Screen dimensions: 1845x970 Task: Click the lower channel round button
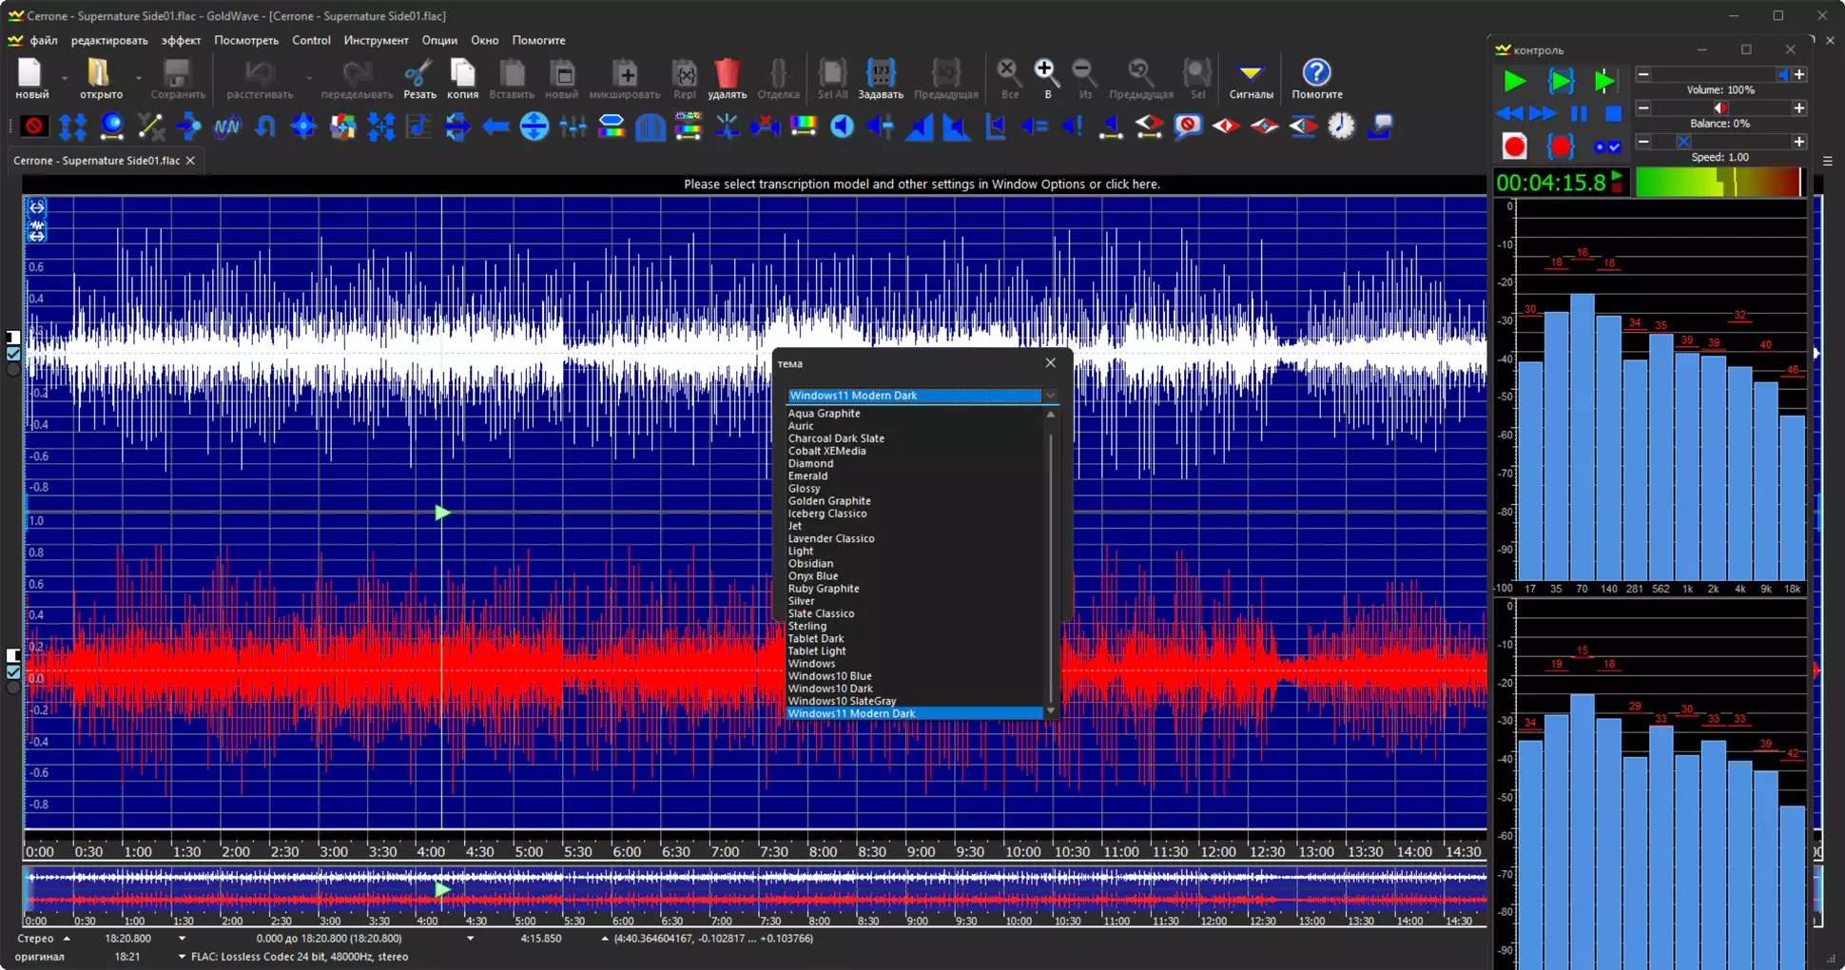[13, 688]
